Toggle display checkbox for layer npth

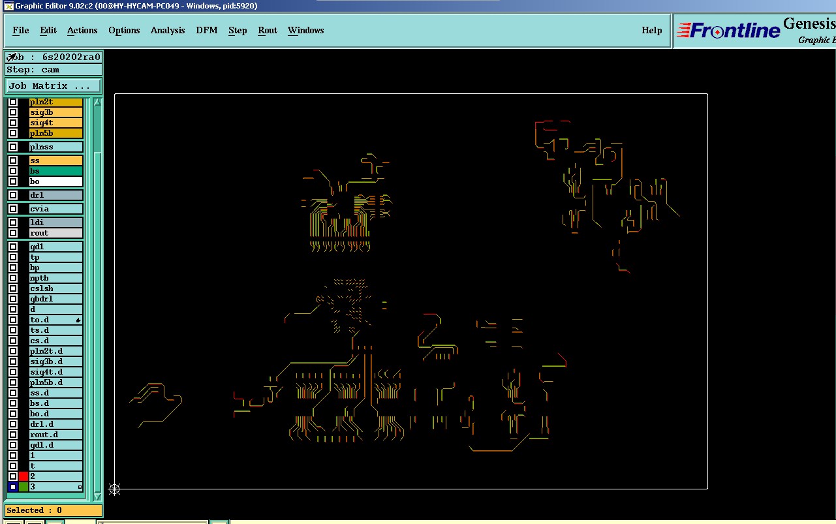(x=13, y=278)
